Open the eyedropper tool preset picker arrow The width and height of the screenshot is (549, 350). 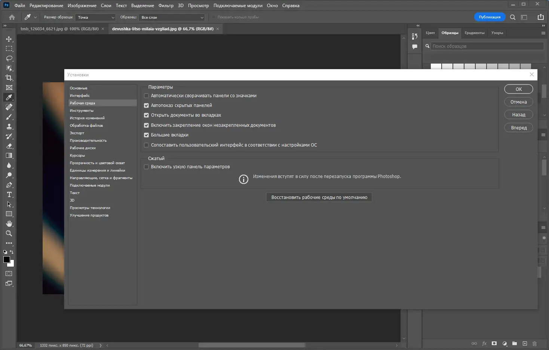click(x=35, y=17)
